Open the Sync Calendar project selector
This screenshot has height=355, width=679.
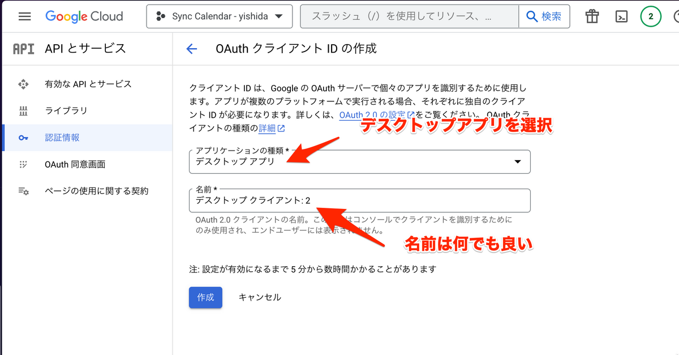click(x=220, y=16)
